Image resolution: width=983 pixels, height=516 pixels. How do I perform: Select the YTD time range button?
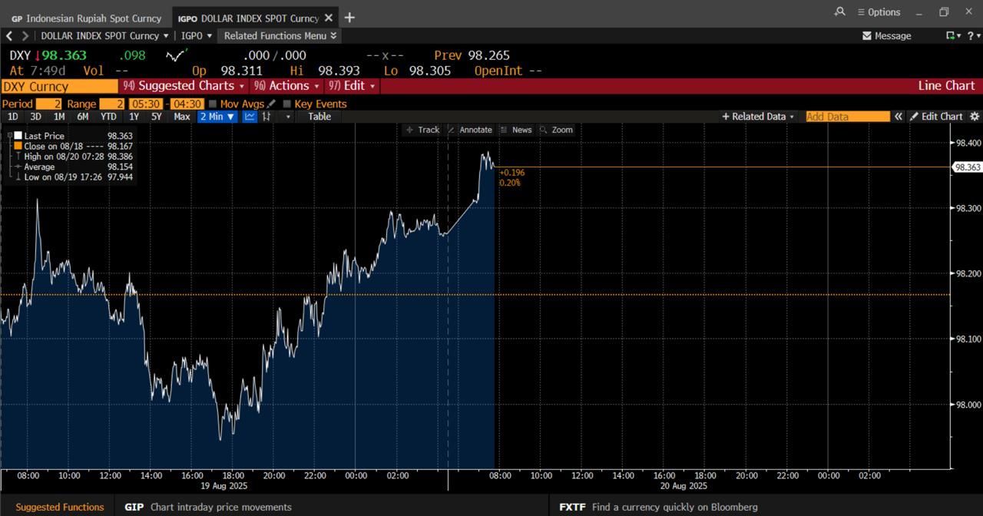[108, 117]
